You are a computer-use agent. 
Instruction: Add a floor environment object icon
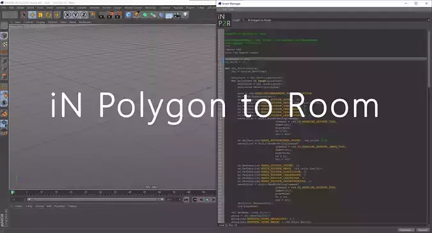click(x=169, y=15)
